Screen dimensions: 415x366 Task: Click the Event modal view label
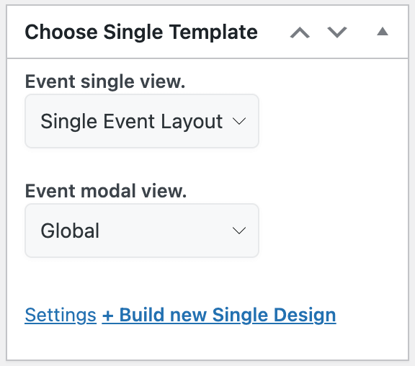coord(106,191)
